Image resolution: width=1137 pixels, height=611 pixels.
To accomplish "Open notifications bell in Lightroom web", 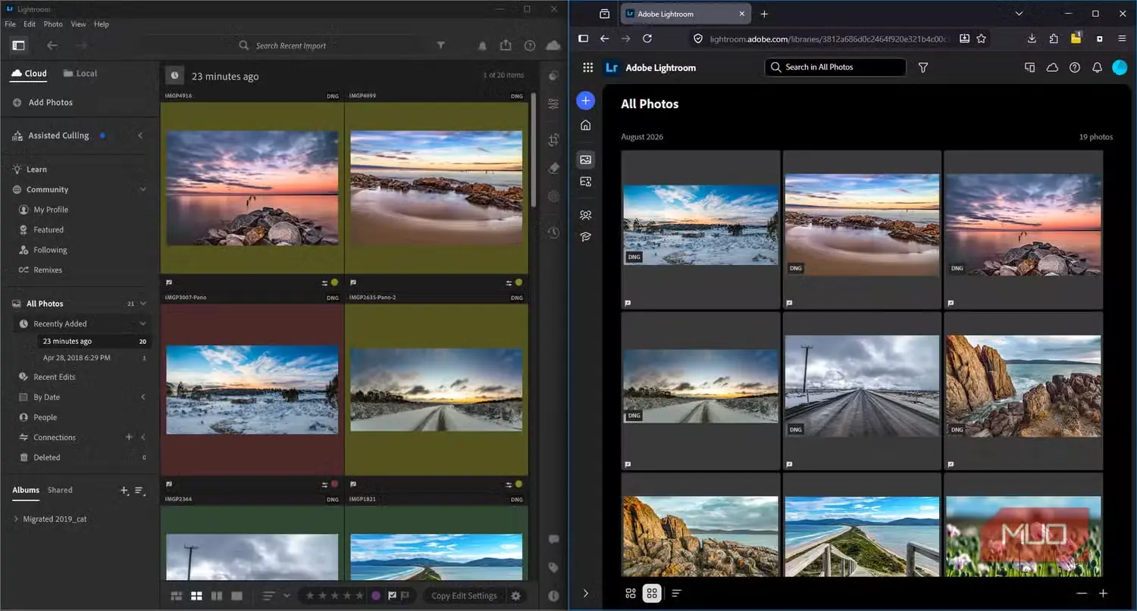I will pyautogui.click(x=1097, y=67).
